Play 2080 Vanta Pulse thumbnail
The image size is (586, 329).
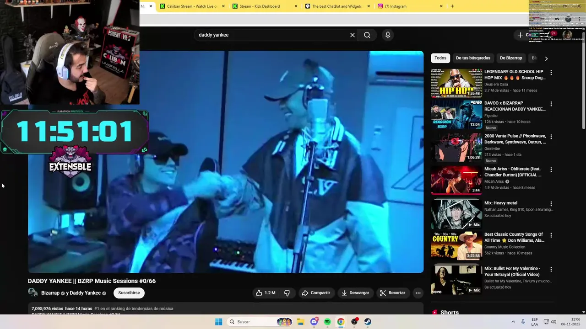coord(456,147)
